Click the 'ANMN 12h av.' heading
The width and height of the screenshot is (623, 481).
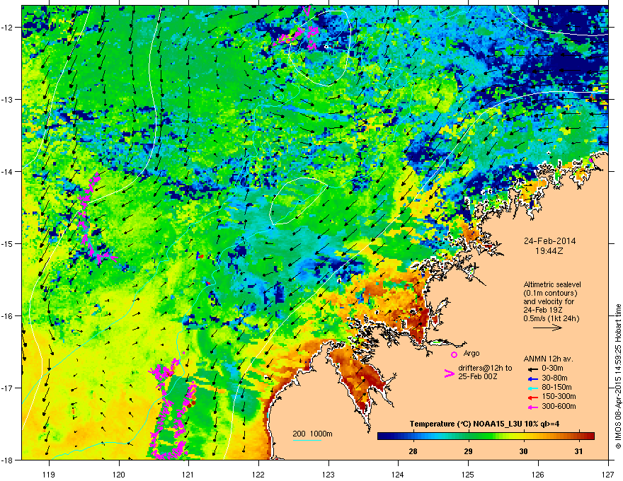point(548,359)
